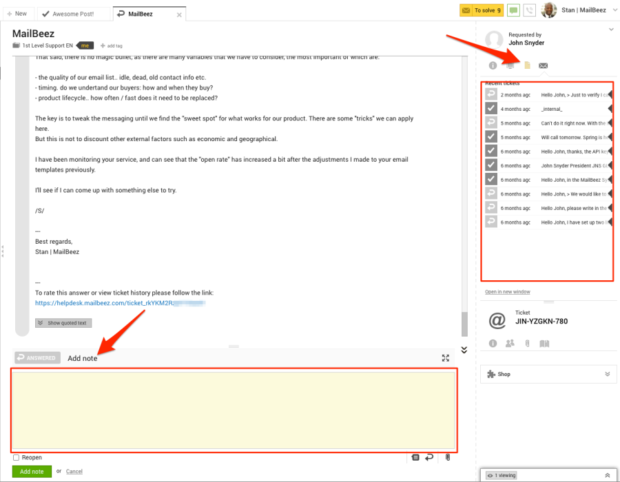Collapse reply area with double chevron
620x482 pixels.
pos(464,350)
